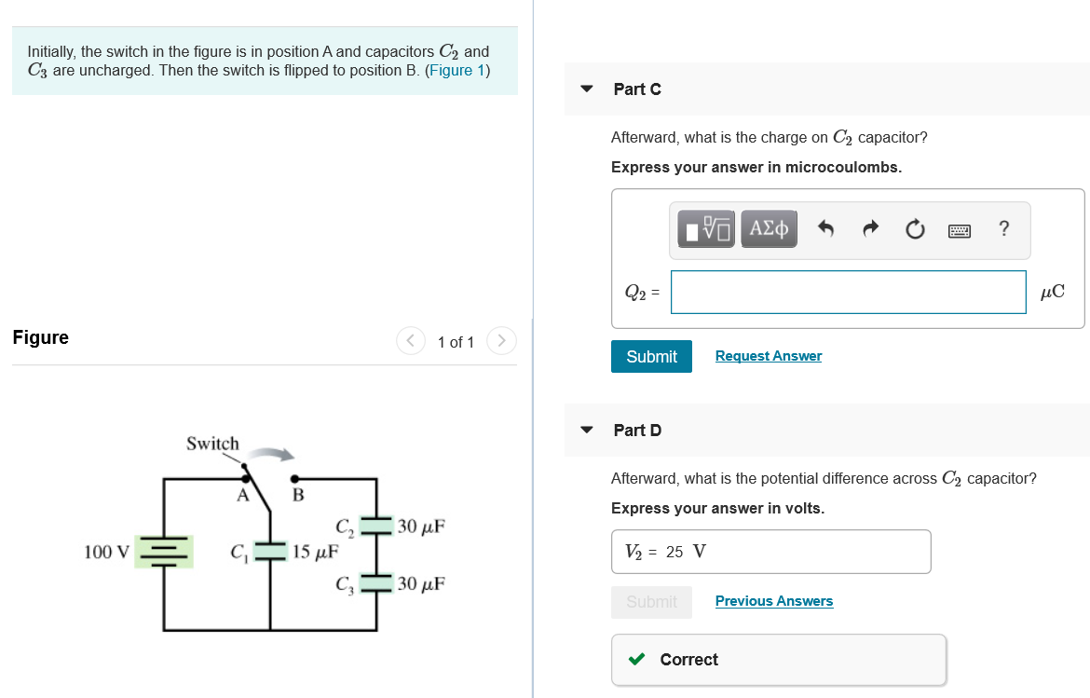Expand the Part C disclosure triangle again
The height and width of the screenshot is (698, 1090).
point(585,89)
